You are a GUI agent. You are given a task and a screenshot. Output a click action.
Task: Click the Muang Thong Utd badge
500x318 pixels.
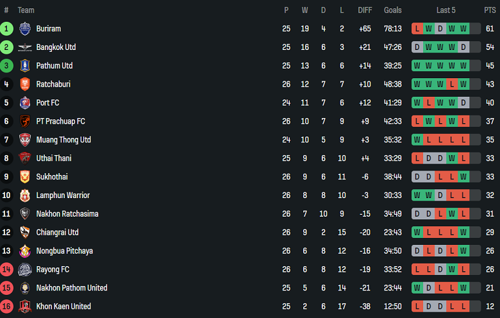[25, 140]
